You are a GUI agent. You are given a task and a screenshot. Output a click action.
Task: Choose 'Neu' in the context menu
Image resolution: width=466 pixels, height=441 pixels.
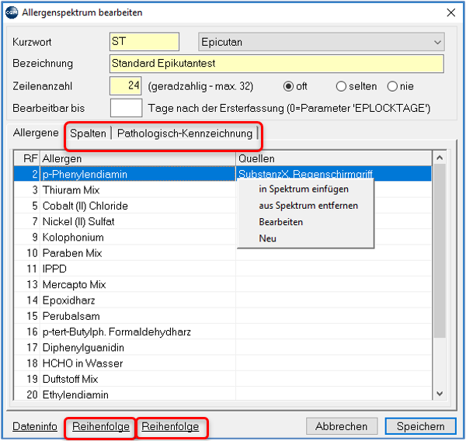click(267, 238)
